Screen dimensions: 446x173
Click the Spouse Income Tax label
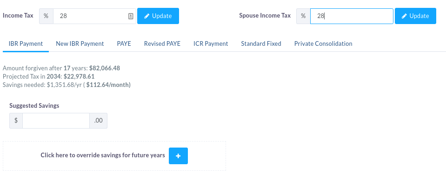(x=265, y=16)
